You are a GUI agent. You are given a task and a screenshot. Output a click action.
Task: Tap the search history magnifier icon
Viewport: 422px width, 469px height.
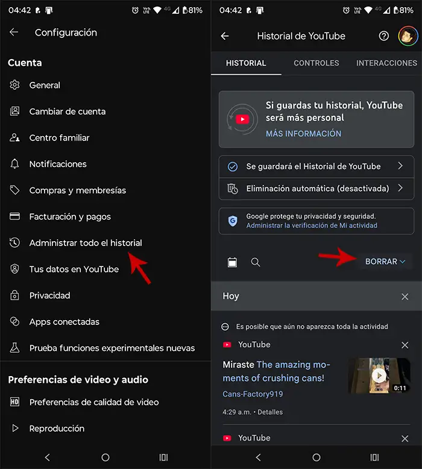coord(256,262)
